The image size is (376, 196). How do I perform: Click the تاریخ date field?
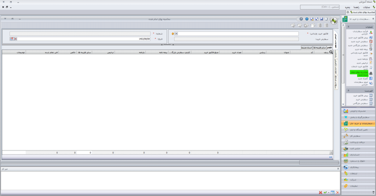[x=84, y=39]
